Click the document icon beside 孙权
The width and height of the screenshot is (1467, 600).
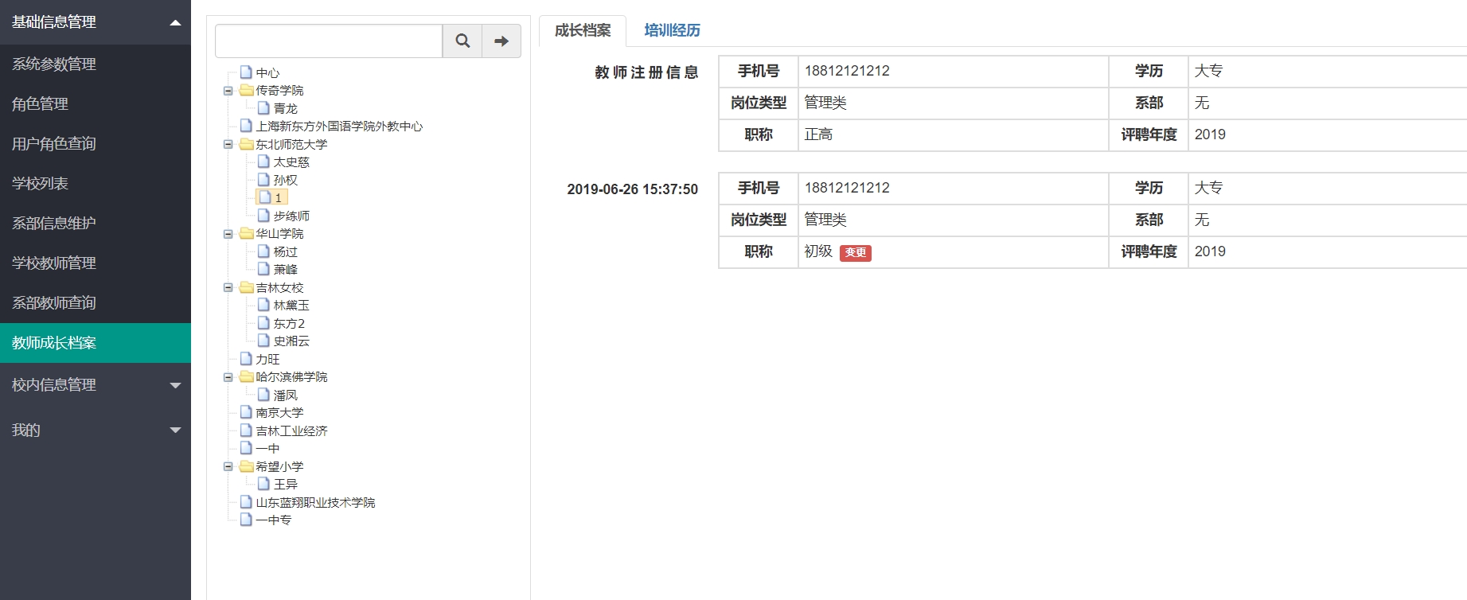pos(263,180)
